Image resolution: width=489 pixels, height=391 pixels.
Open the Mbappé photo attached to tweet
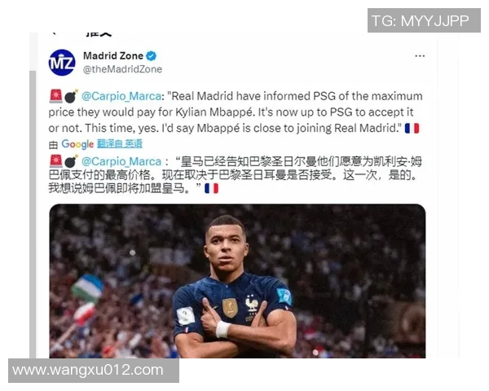coord(237,281)
